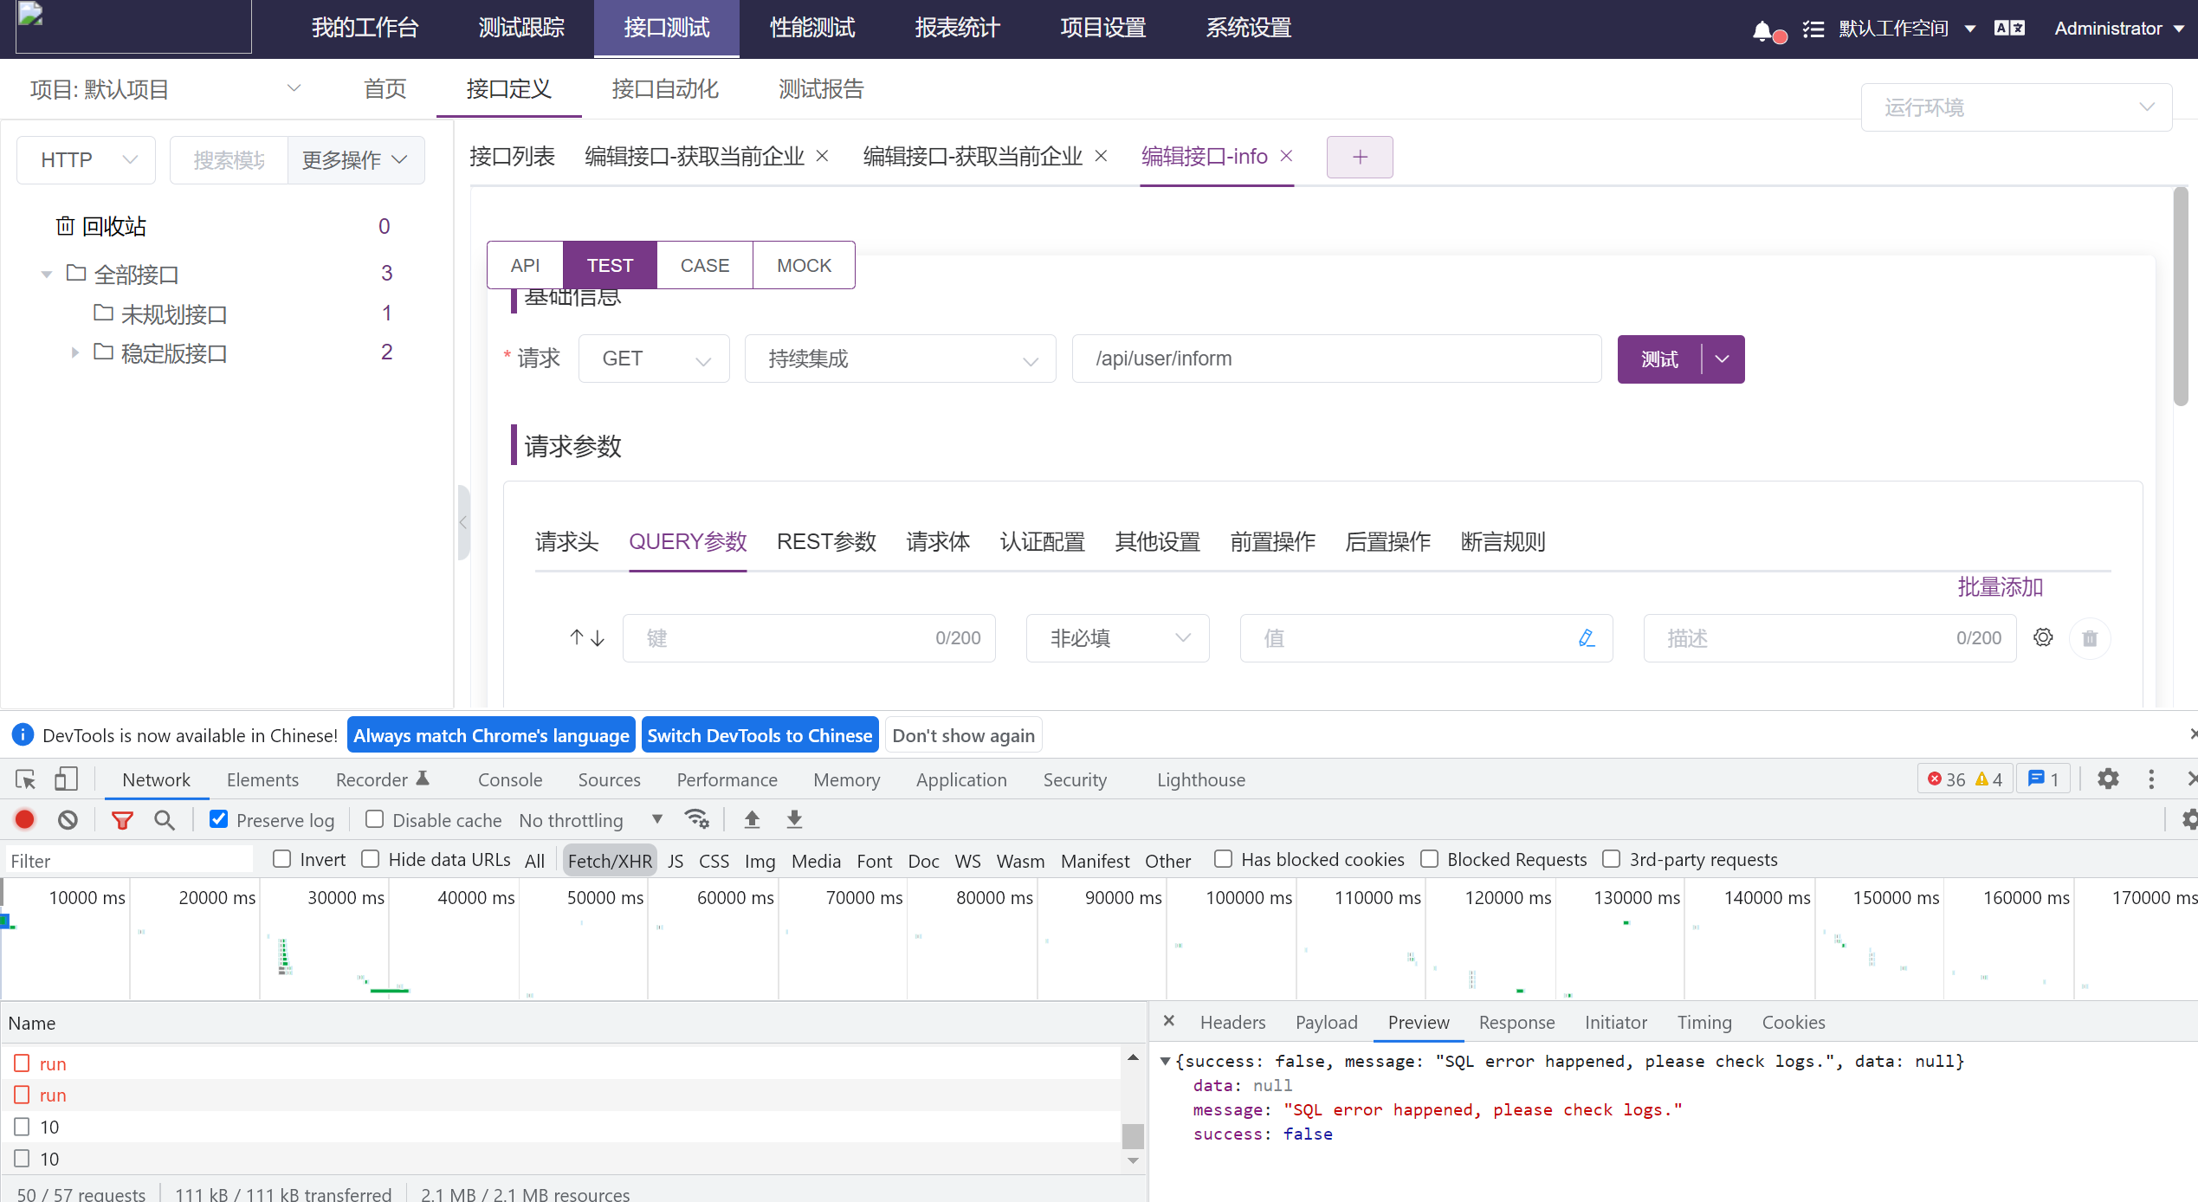Enable the Disable cache checkbox
This screenshot has height=1202, width=2198.
(373, 819)
